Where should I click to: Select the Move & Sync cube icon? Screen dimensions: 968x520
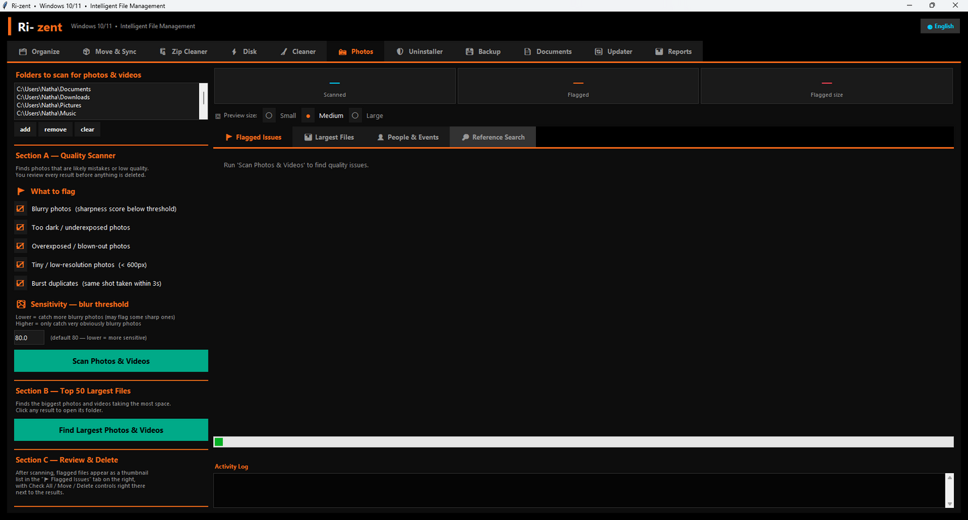pos(86,52)
